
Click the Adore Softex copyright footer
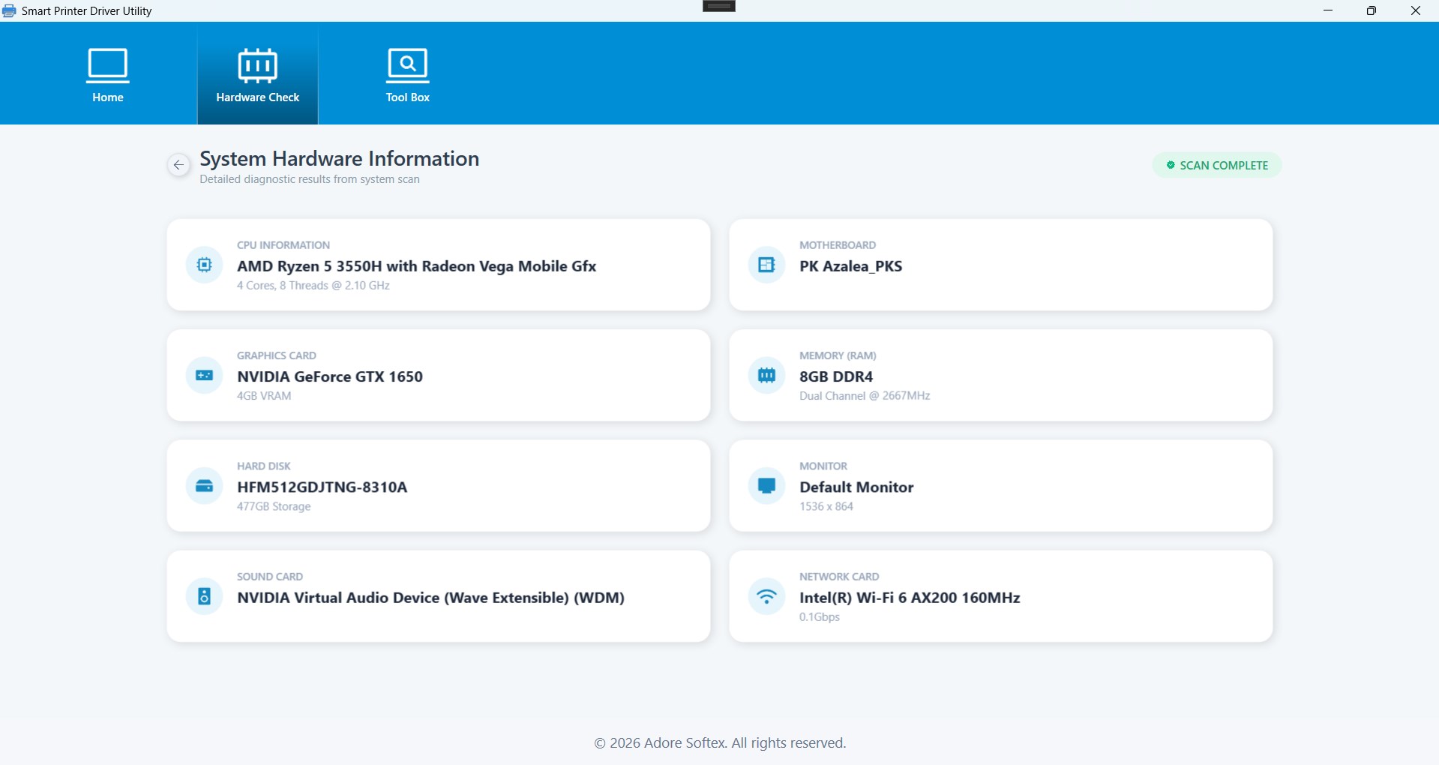720,743
